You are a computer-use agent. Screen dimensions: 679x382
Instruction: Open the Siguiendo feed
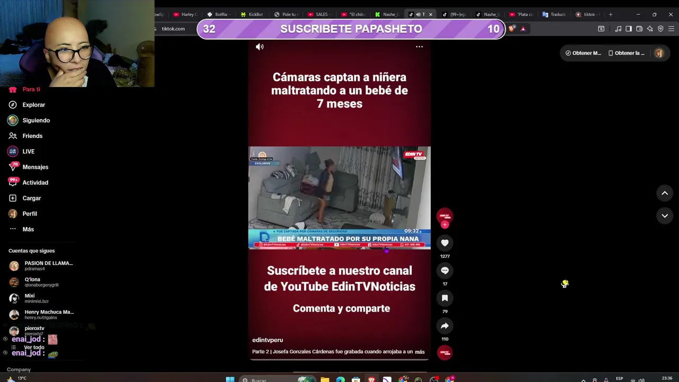36,120
